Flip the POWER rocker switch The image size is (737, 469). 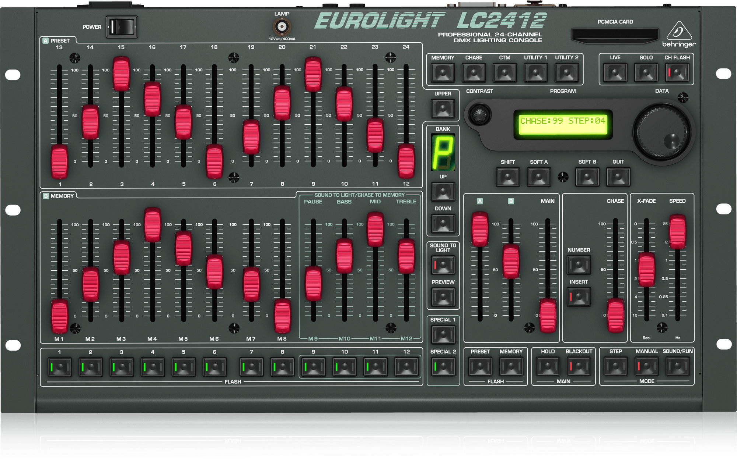(x=122, y=27)
